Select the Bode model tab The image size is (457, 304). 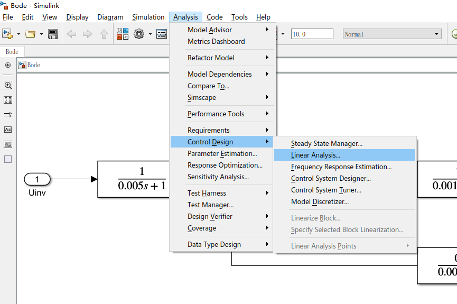click(x=12, y=52)
